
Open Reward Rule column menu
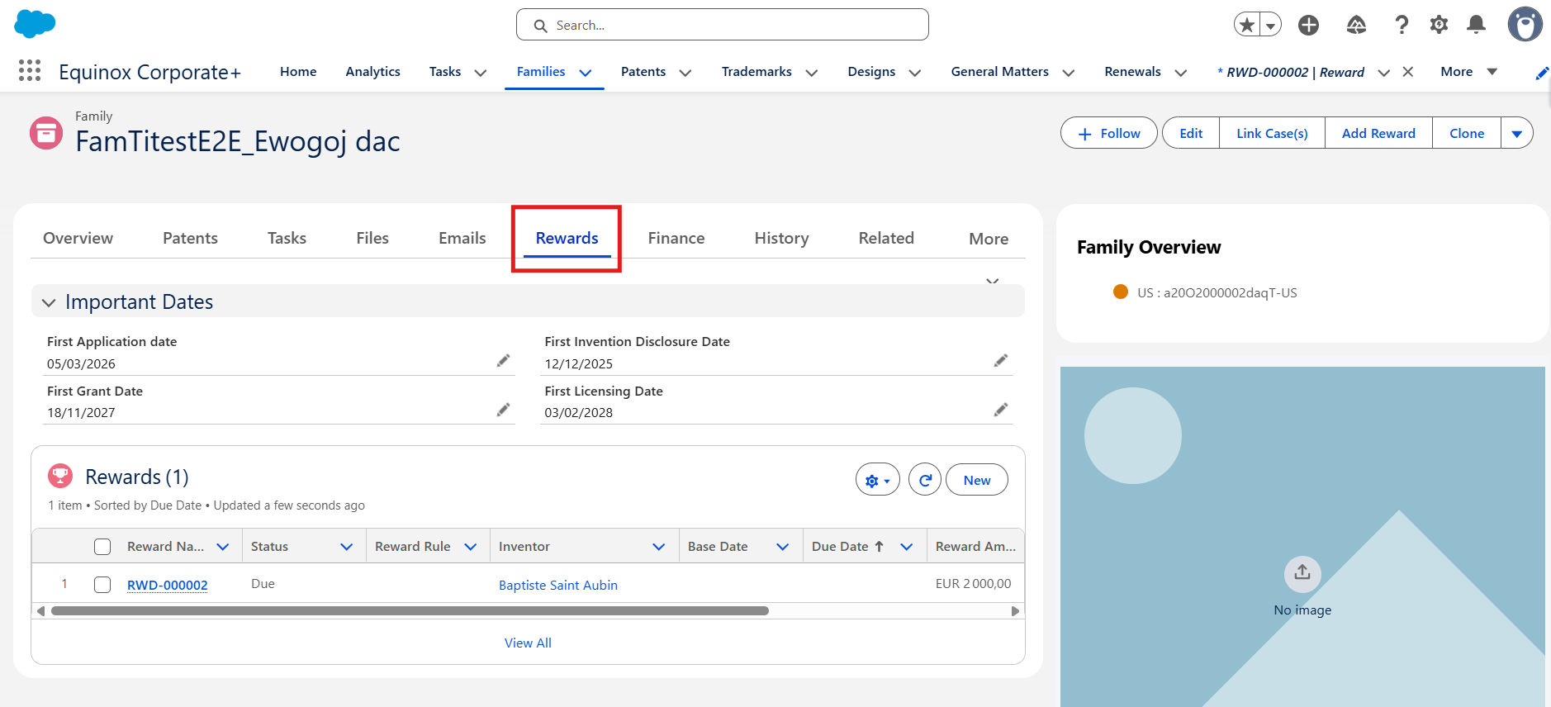click(471, 547)
